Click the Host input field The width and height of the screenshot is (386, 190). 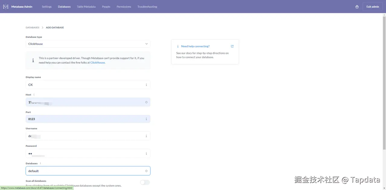pyautogui.click(x=88, y=102)
